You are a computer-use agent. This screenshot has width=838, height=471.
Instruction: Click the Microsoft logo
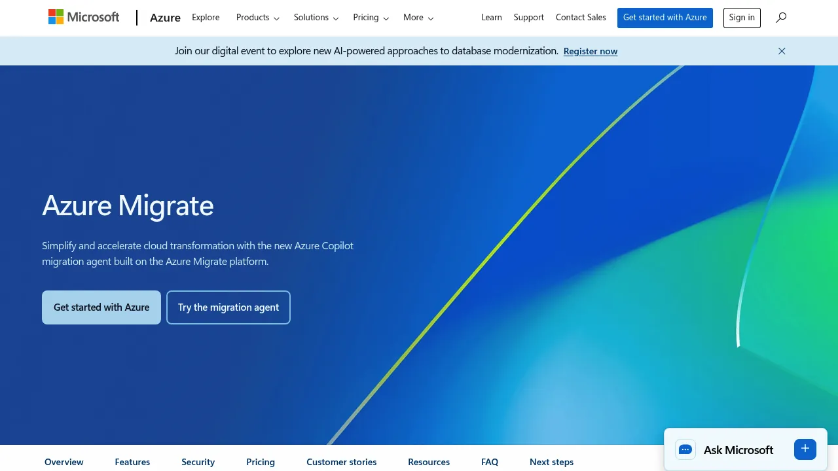pos(84,17)
